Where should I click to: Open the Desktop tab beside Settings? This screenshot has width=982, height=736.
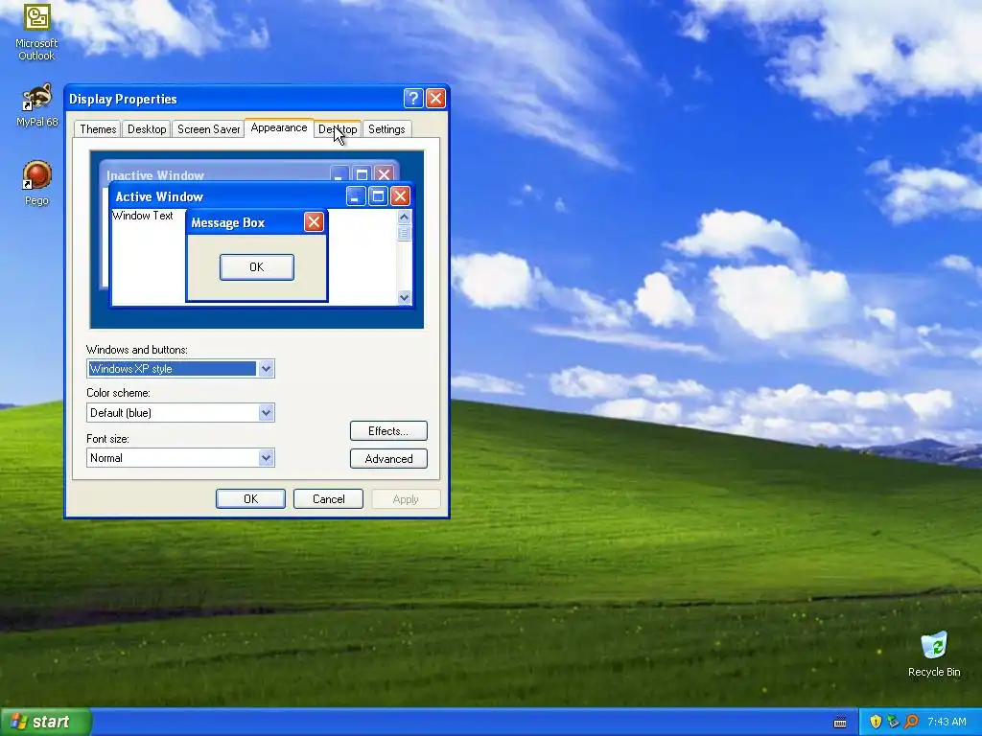click(x=338, y=129)
